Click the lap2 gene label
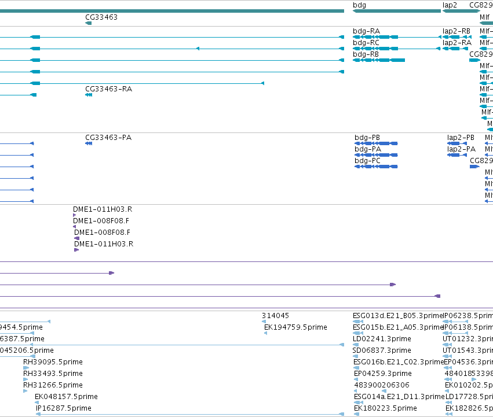493x417 pixels. pos(450,5)
